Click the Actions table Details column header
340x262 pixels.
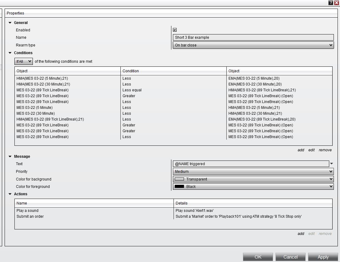(253, 203)
